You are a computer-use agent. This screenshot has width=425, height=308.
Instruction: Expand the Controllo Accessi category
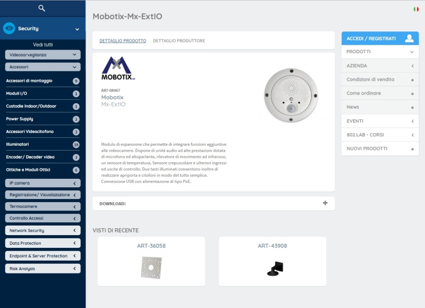[43, 218]
